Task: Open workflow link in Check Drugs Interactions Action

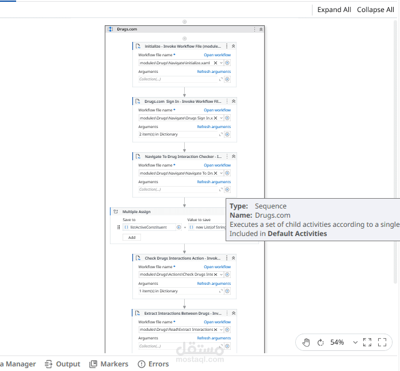Action: [217, 267]
